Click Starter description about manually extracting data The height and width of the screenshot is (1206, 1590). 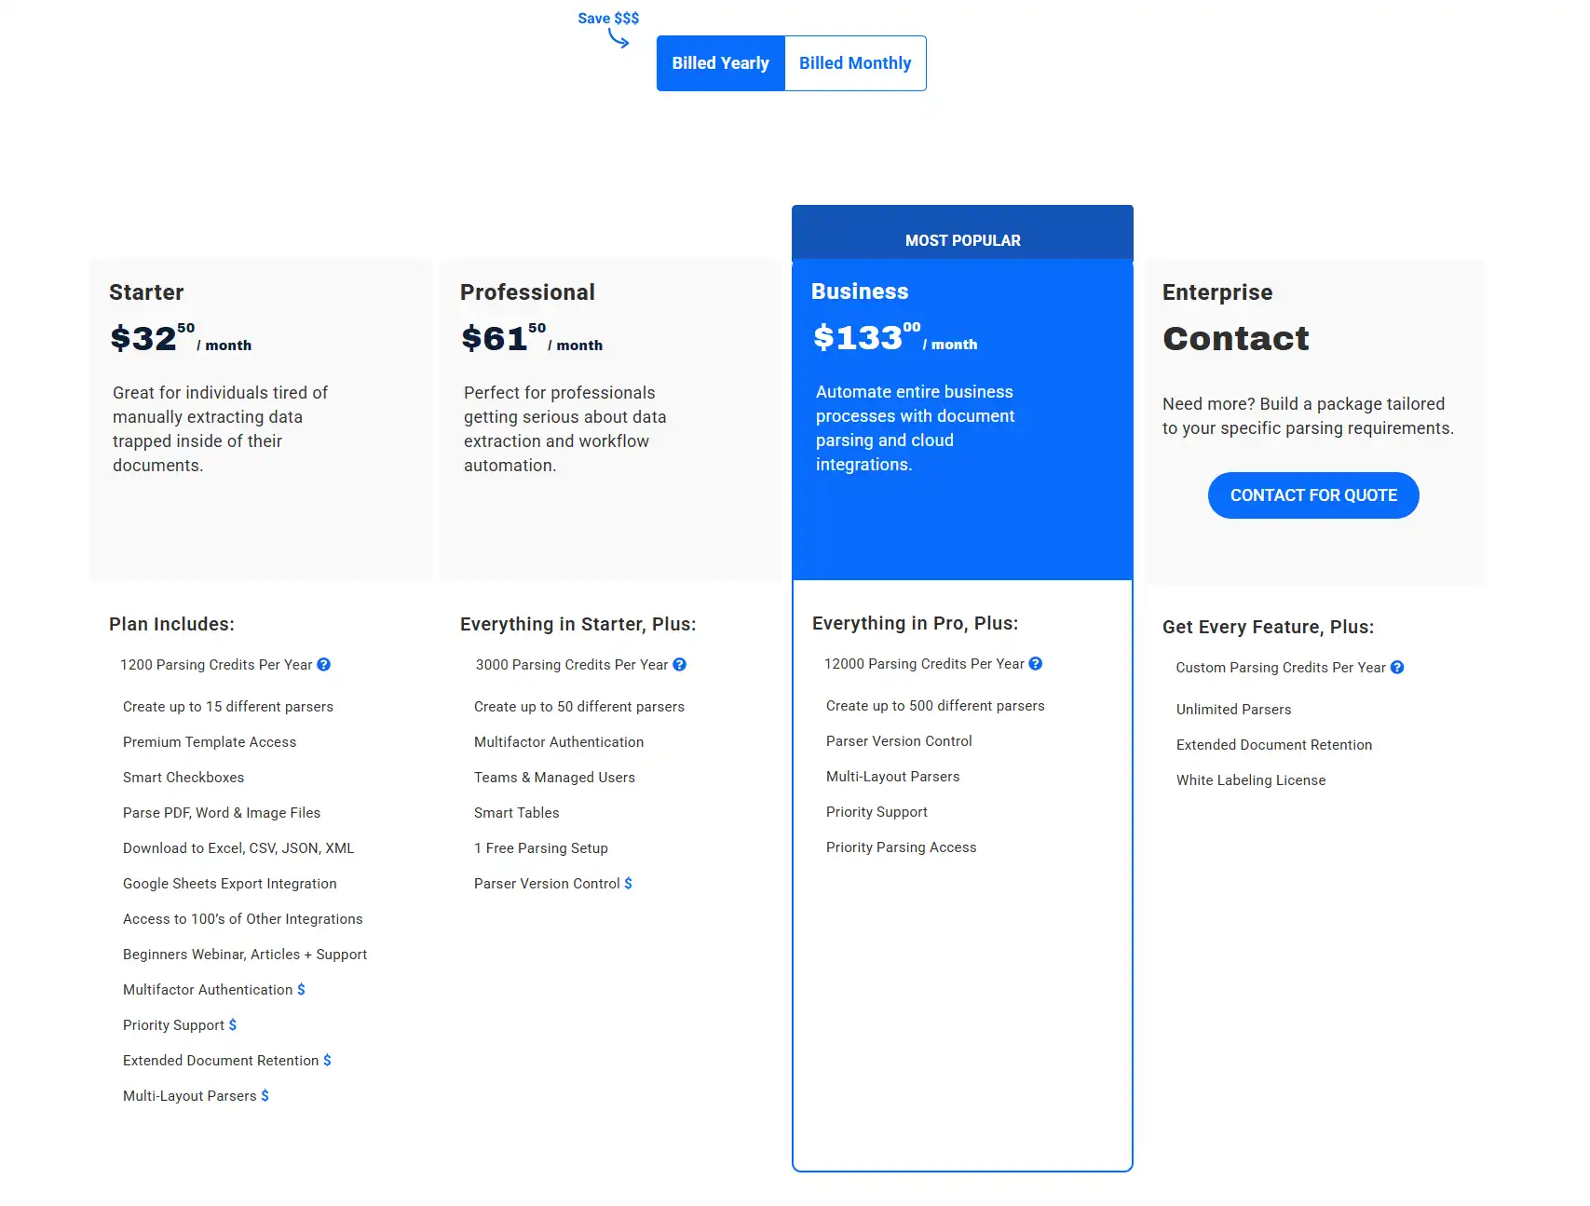pyautogui.click(x=221, y=429)
